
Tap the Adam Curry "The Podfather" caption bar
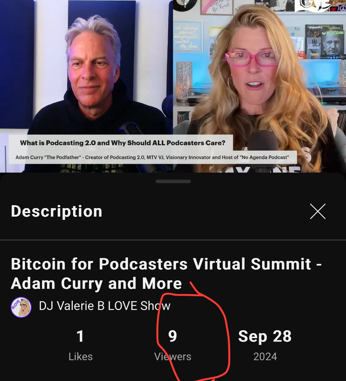(x=152, y=157)
